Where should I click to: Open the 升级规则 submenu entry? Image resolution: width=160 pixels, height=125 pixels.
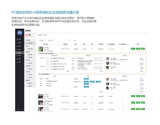30,58
